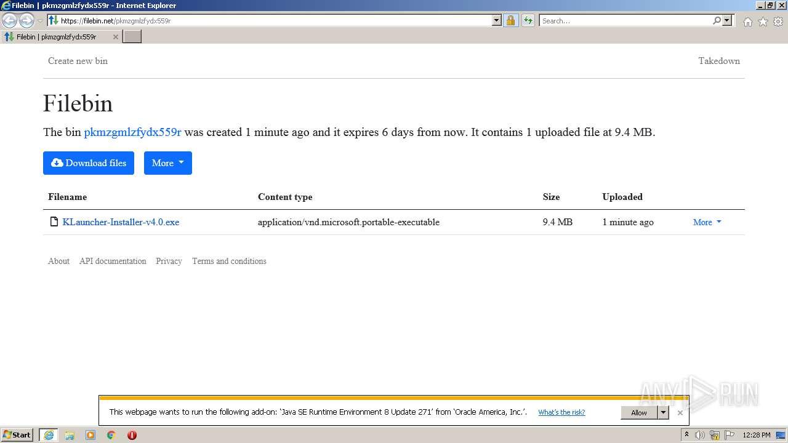Open the IE Tools gear icon

[778, 22]
